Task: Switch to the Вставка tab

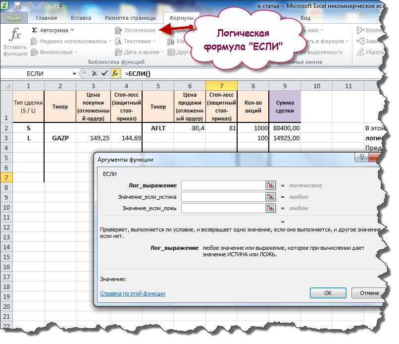Action: [81, 18]
